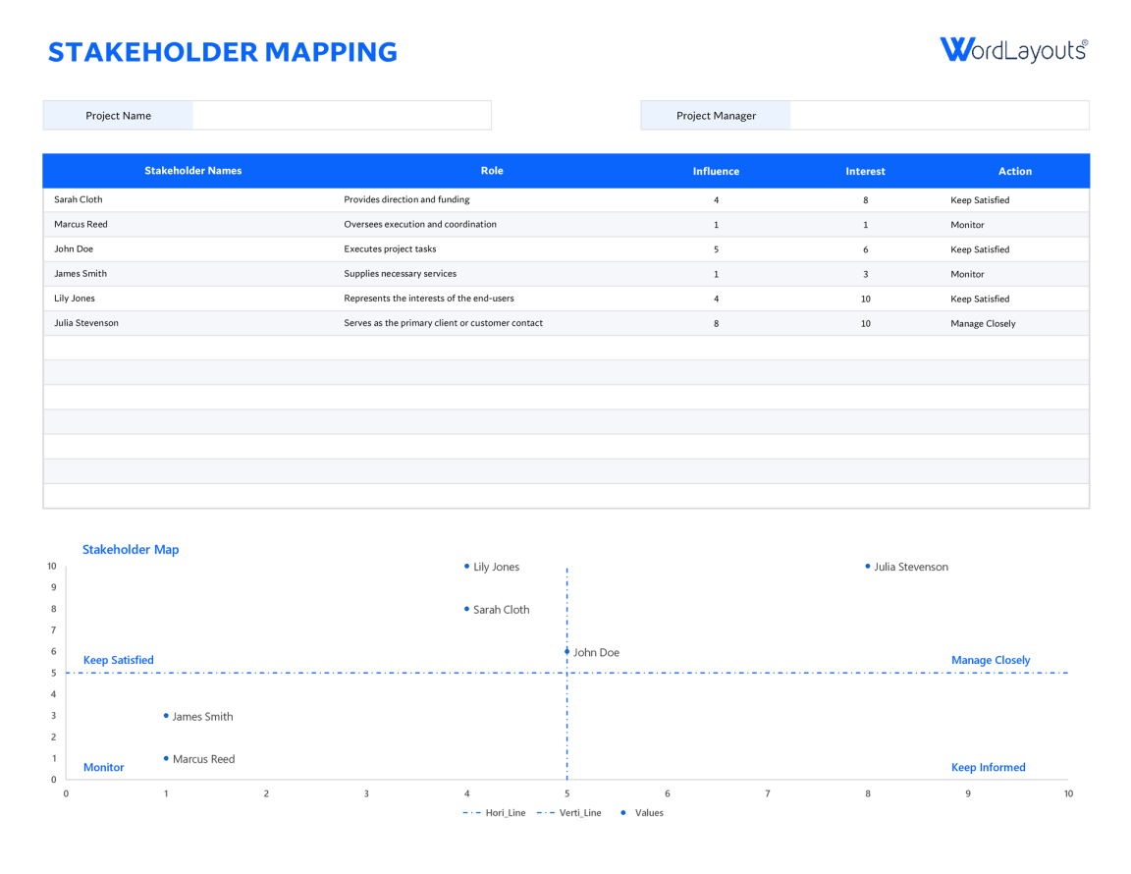Click the Stakeholder Names header
The width and height of the screenshot is (1131, 874).
coord(193,170)
